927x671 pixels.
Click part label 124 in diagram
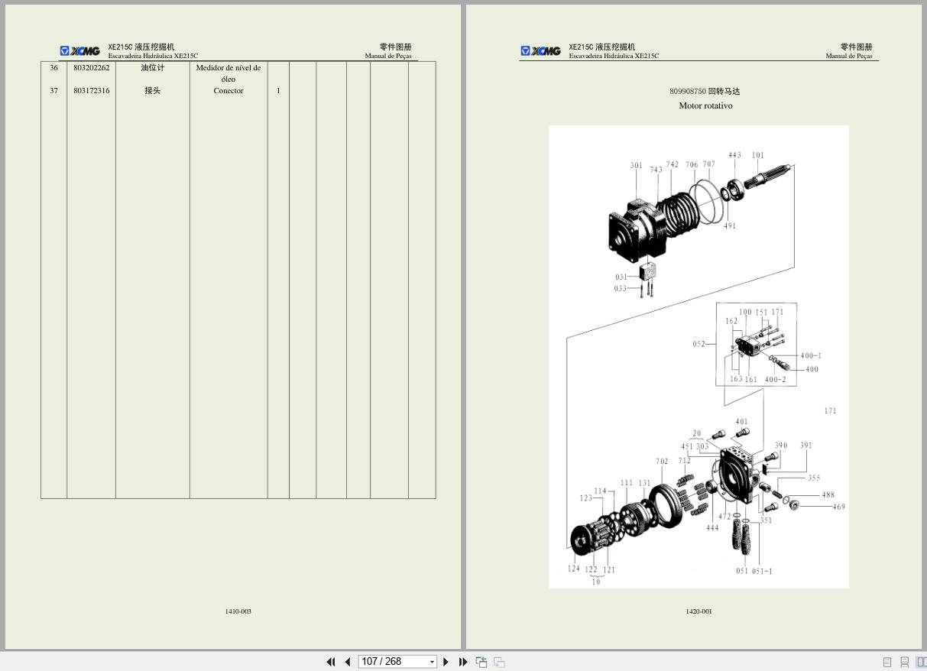(574, 569)
